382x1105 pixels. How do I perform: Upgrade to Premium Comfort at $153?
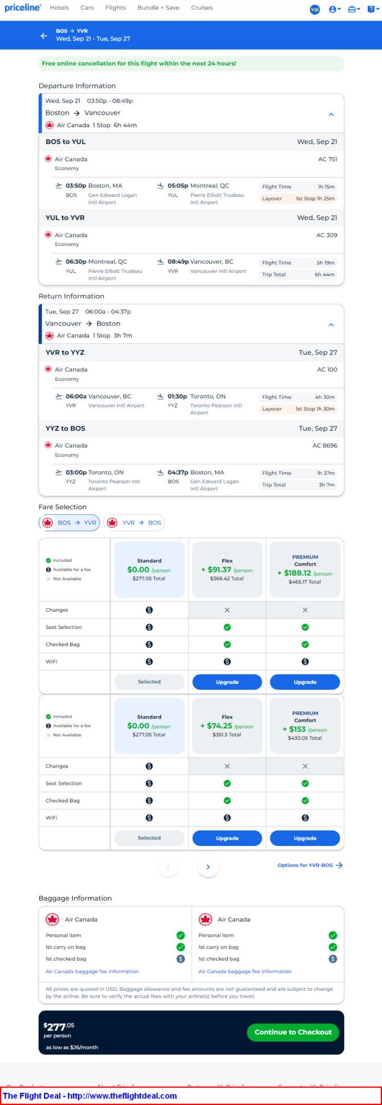[x=305, y=838]
